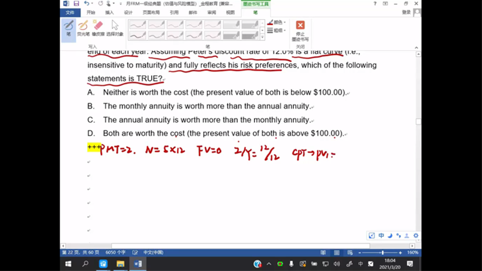Select first pen style in bottom gallery row
This screenshot has height=271, width=482.
click(x=137, y=35)
